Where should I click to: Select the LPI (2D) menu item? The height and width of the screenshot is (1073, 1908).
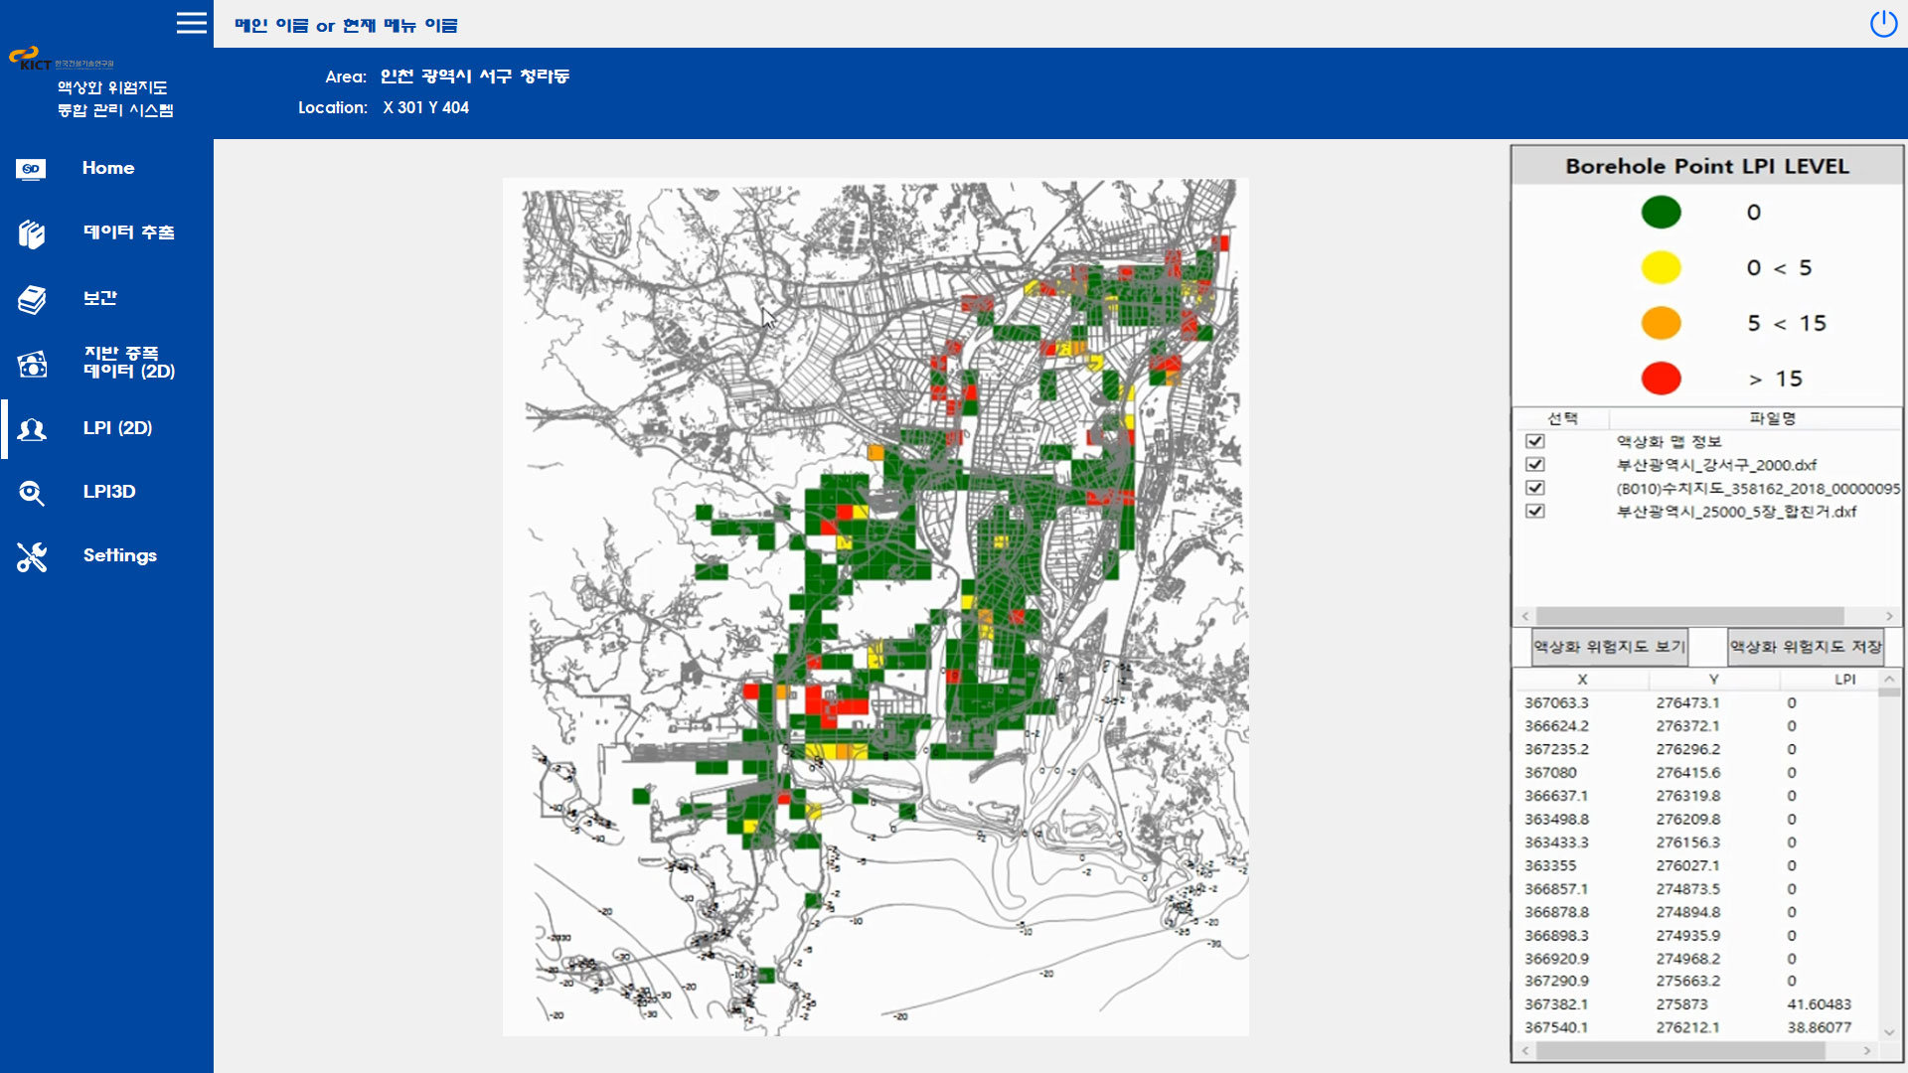117,428
